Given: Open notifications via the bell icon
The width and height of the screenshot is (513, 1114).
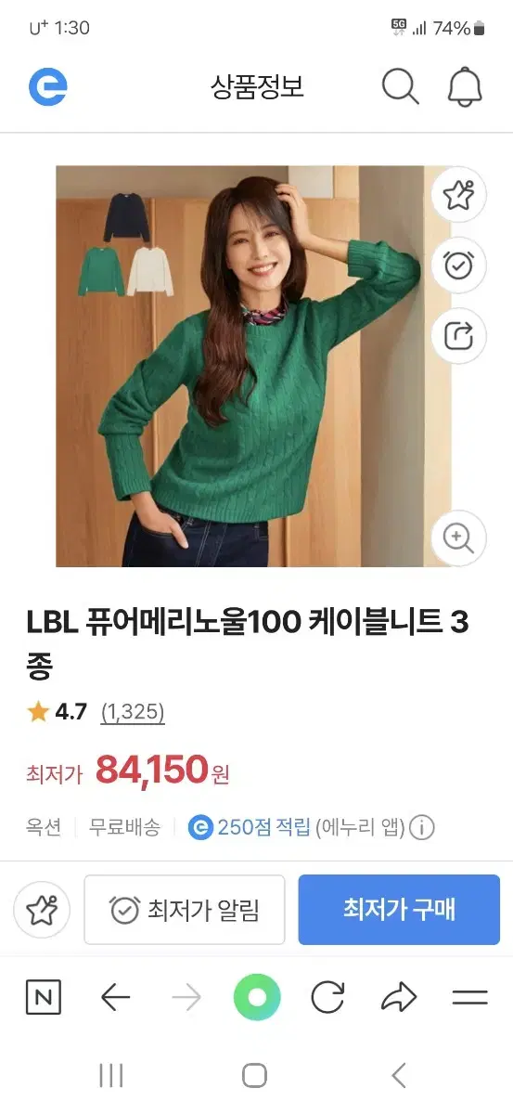Looking at the screenshot, I should (x=465, y=87).
